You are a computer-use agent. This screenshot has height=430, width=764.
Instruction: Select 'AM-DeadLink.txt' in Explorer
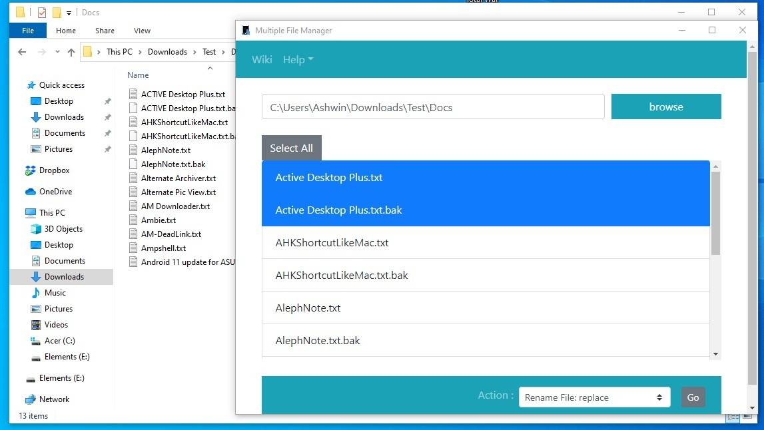171,234
